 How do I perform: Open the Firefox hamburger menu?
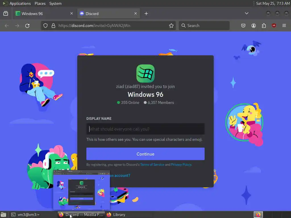284,26
